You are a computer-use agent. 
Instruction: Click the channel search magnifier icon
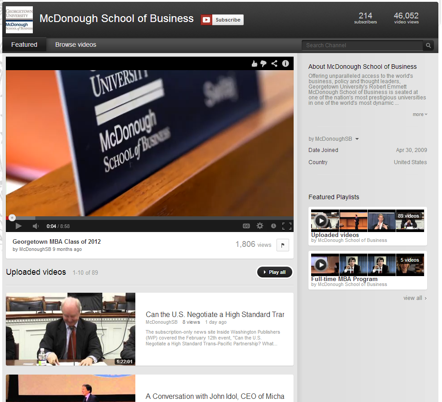[x=428, y=45]
